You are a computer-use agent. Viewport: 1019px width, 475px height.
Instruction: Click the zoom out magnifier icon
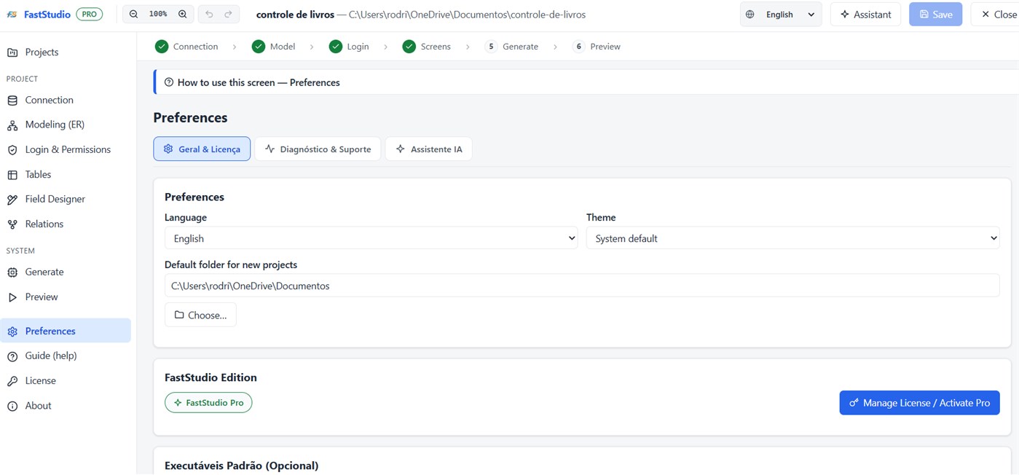tap(133, 14)
